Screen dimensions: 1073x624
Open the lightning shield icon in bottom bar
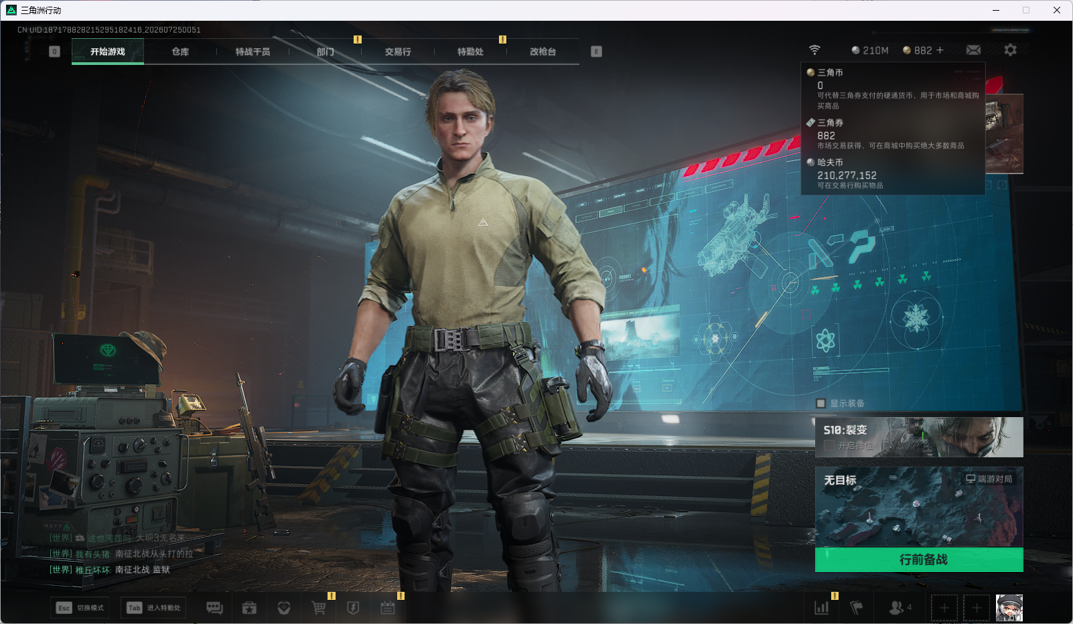tap(353, 608)
